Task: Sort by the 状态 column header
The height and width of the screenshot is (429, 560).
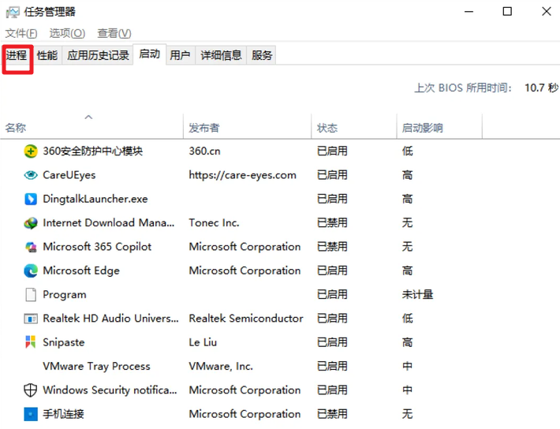Action: click(354, 128)
